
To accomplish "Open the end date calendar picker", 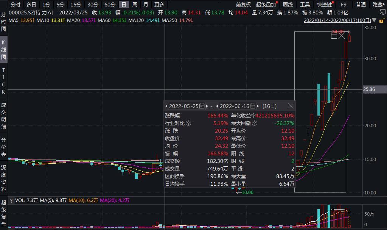I will [x=252, y=106].
